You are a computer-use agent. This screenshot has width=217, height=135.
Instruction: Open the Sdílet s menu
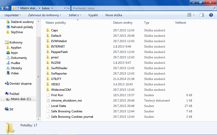click(75, 15)
